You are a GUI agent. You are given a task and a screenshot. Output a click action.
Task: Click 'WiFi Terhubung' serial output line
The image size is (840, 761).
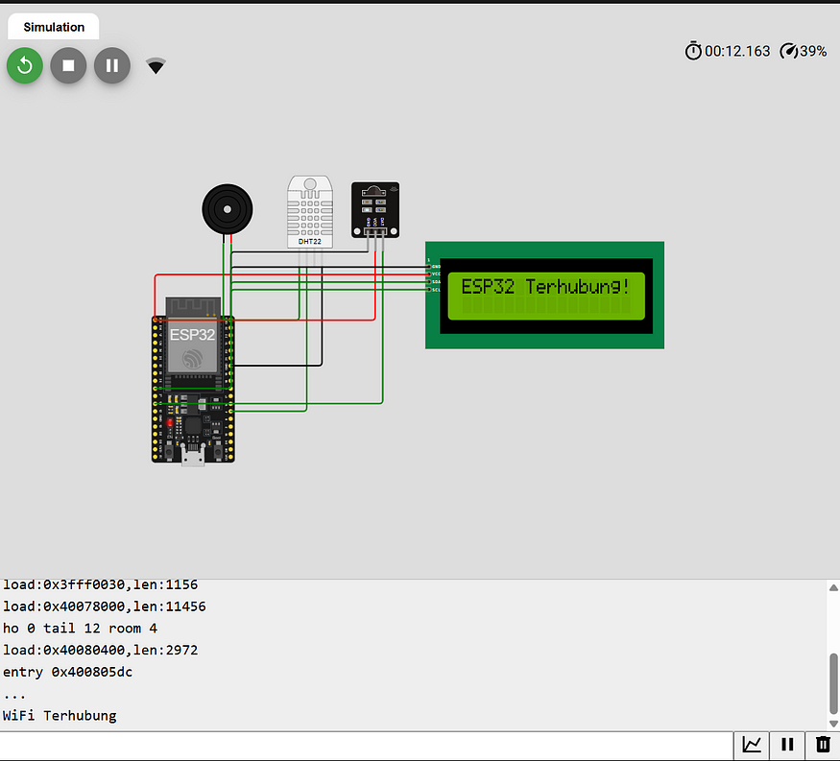pos(60,716)
